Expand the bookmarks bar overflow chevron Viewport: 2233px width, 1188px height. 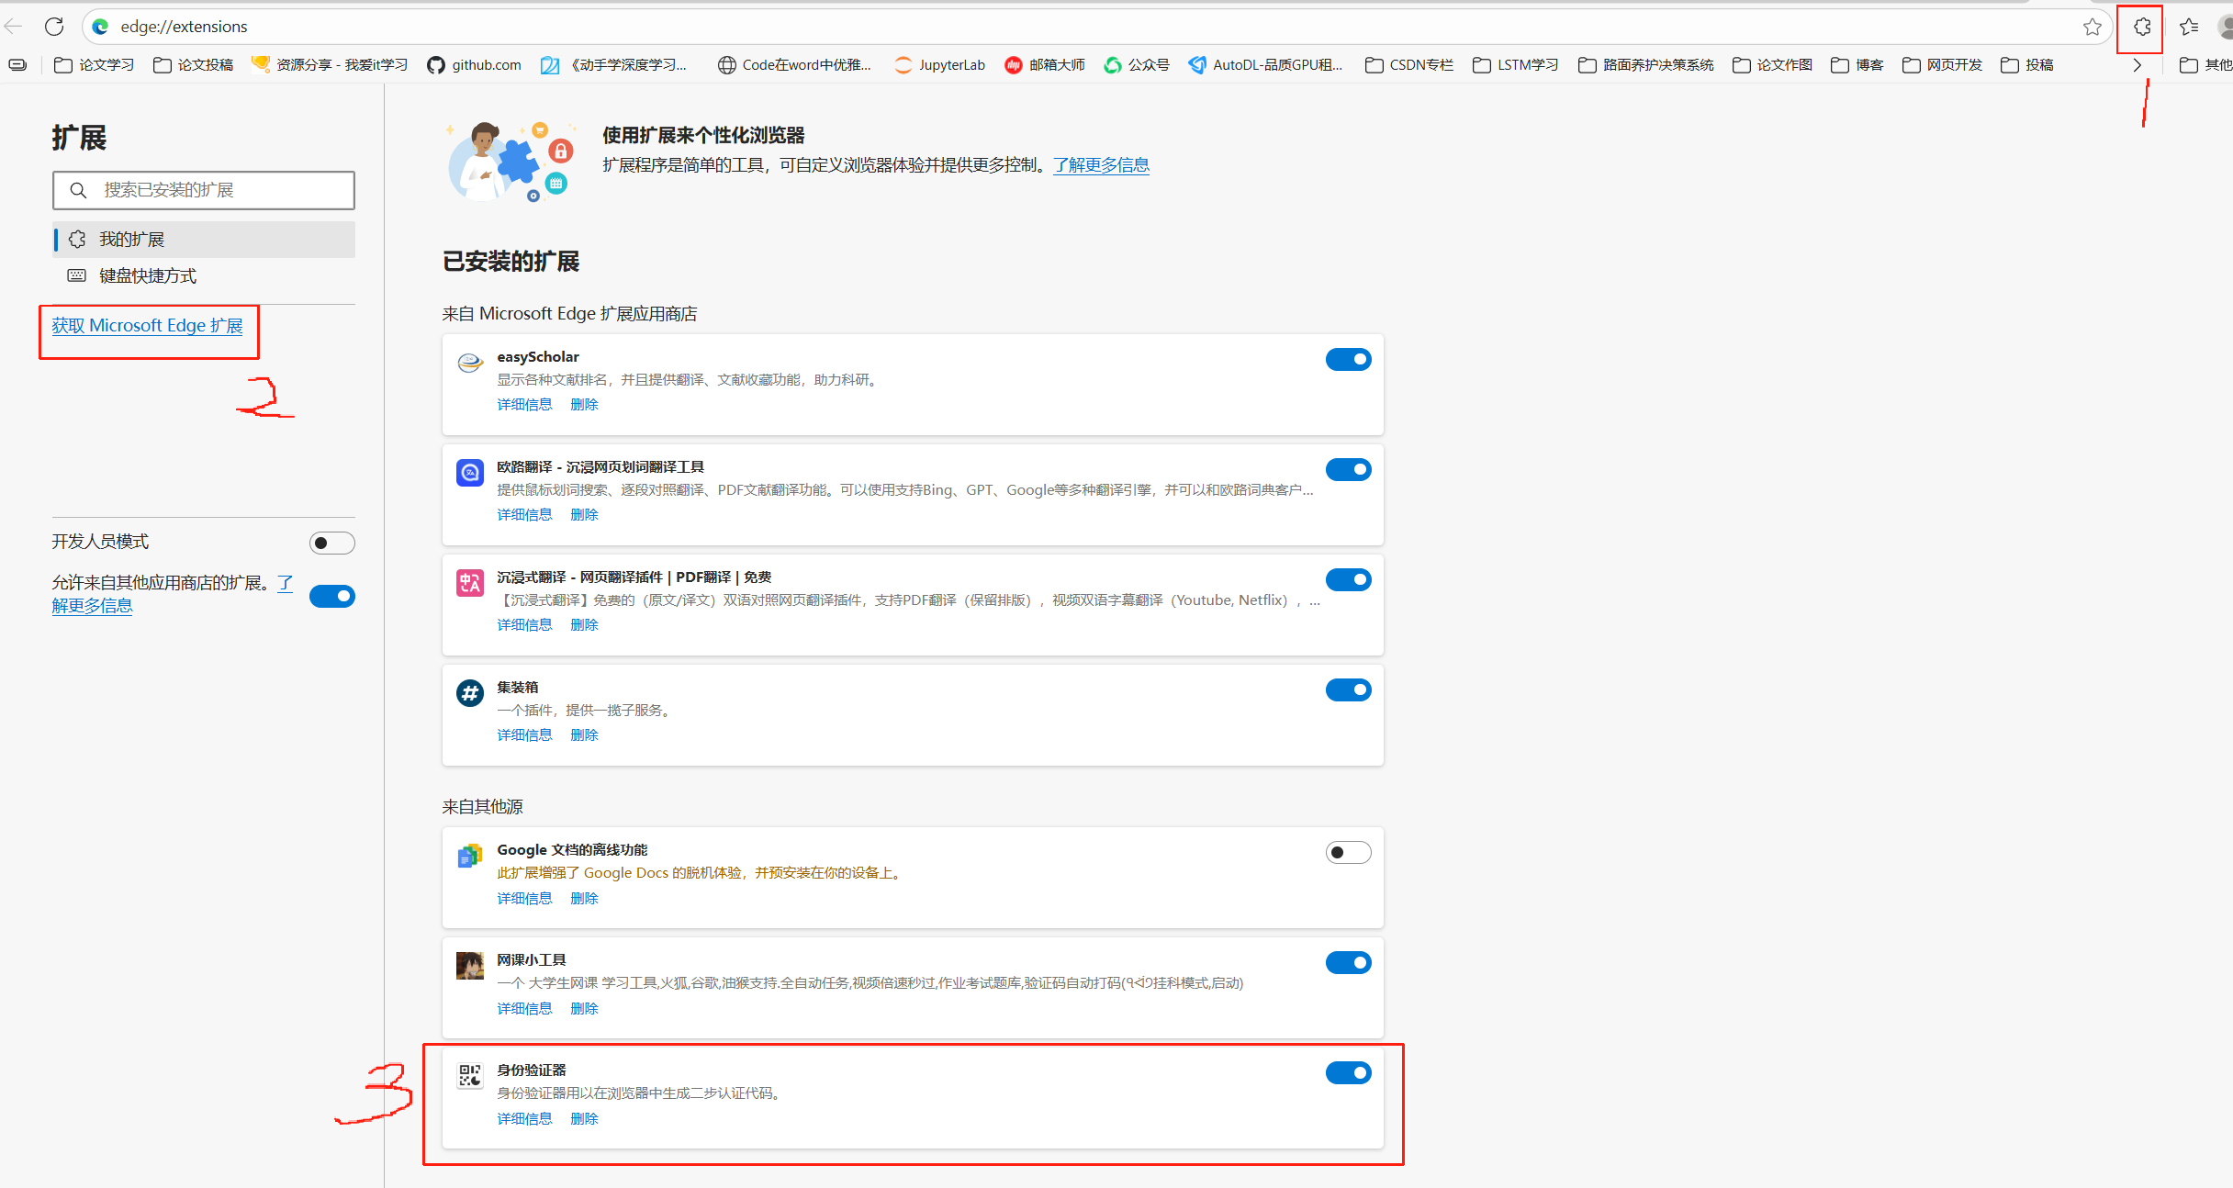[x=2137, y=65]
